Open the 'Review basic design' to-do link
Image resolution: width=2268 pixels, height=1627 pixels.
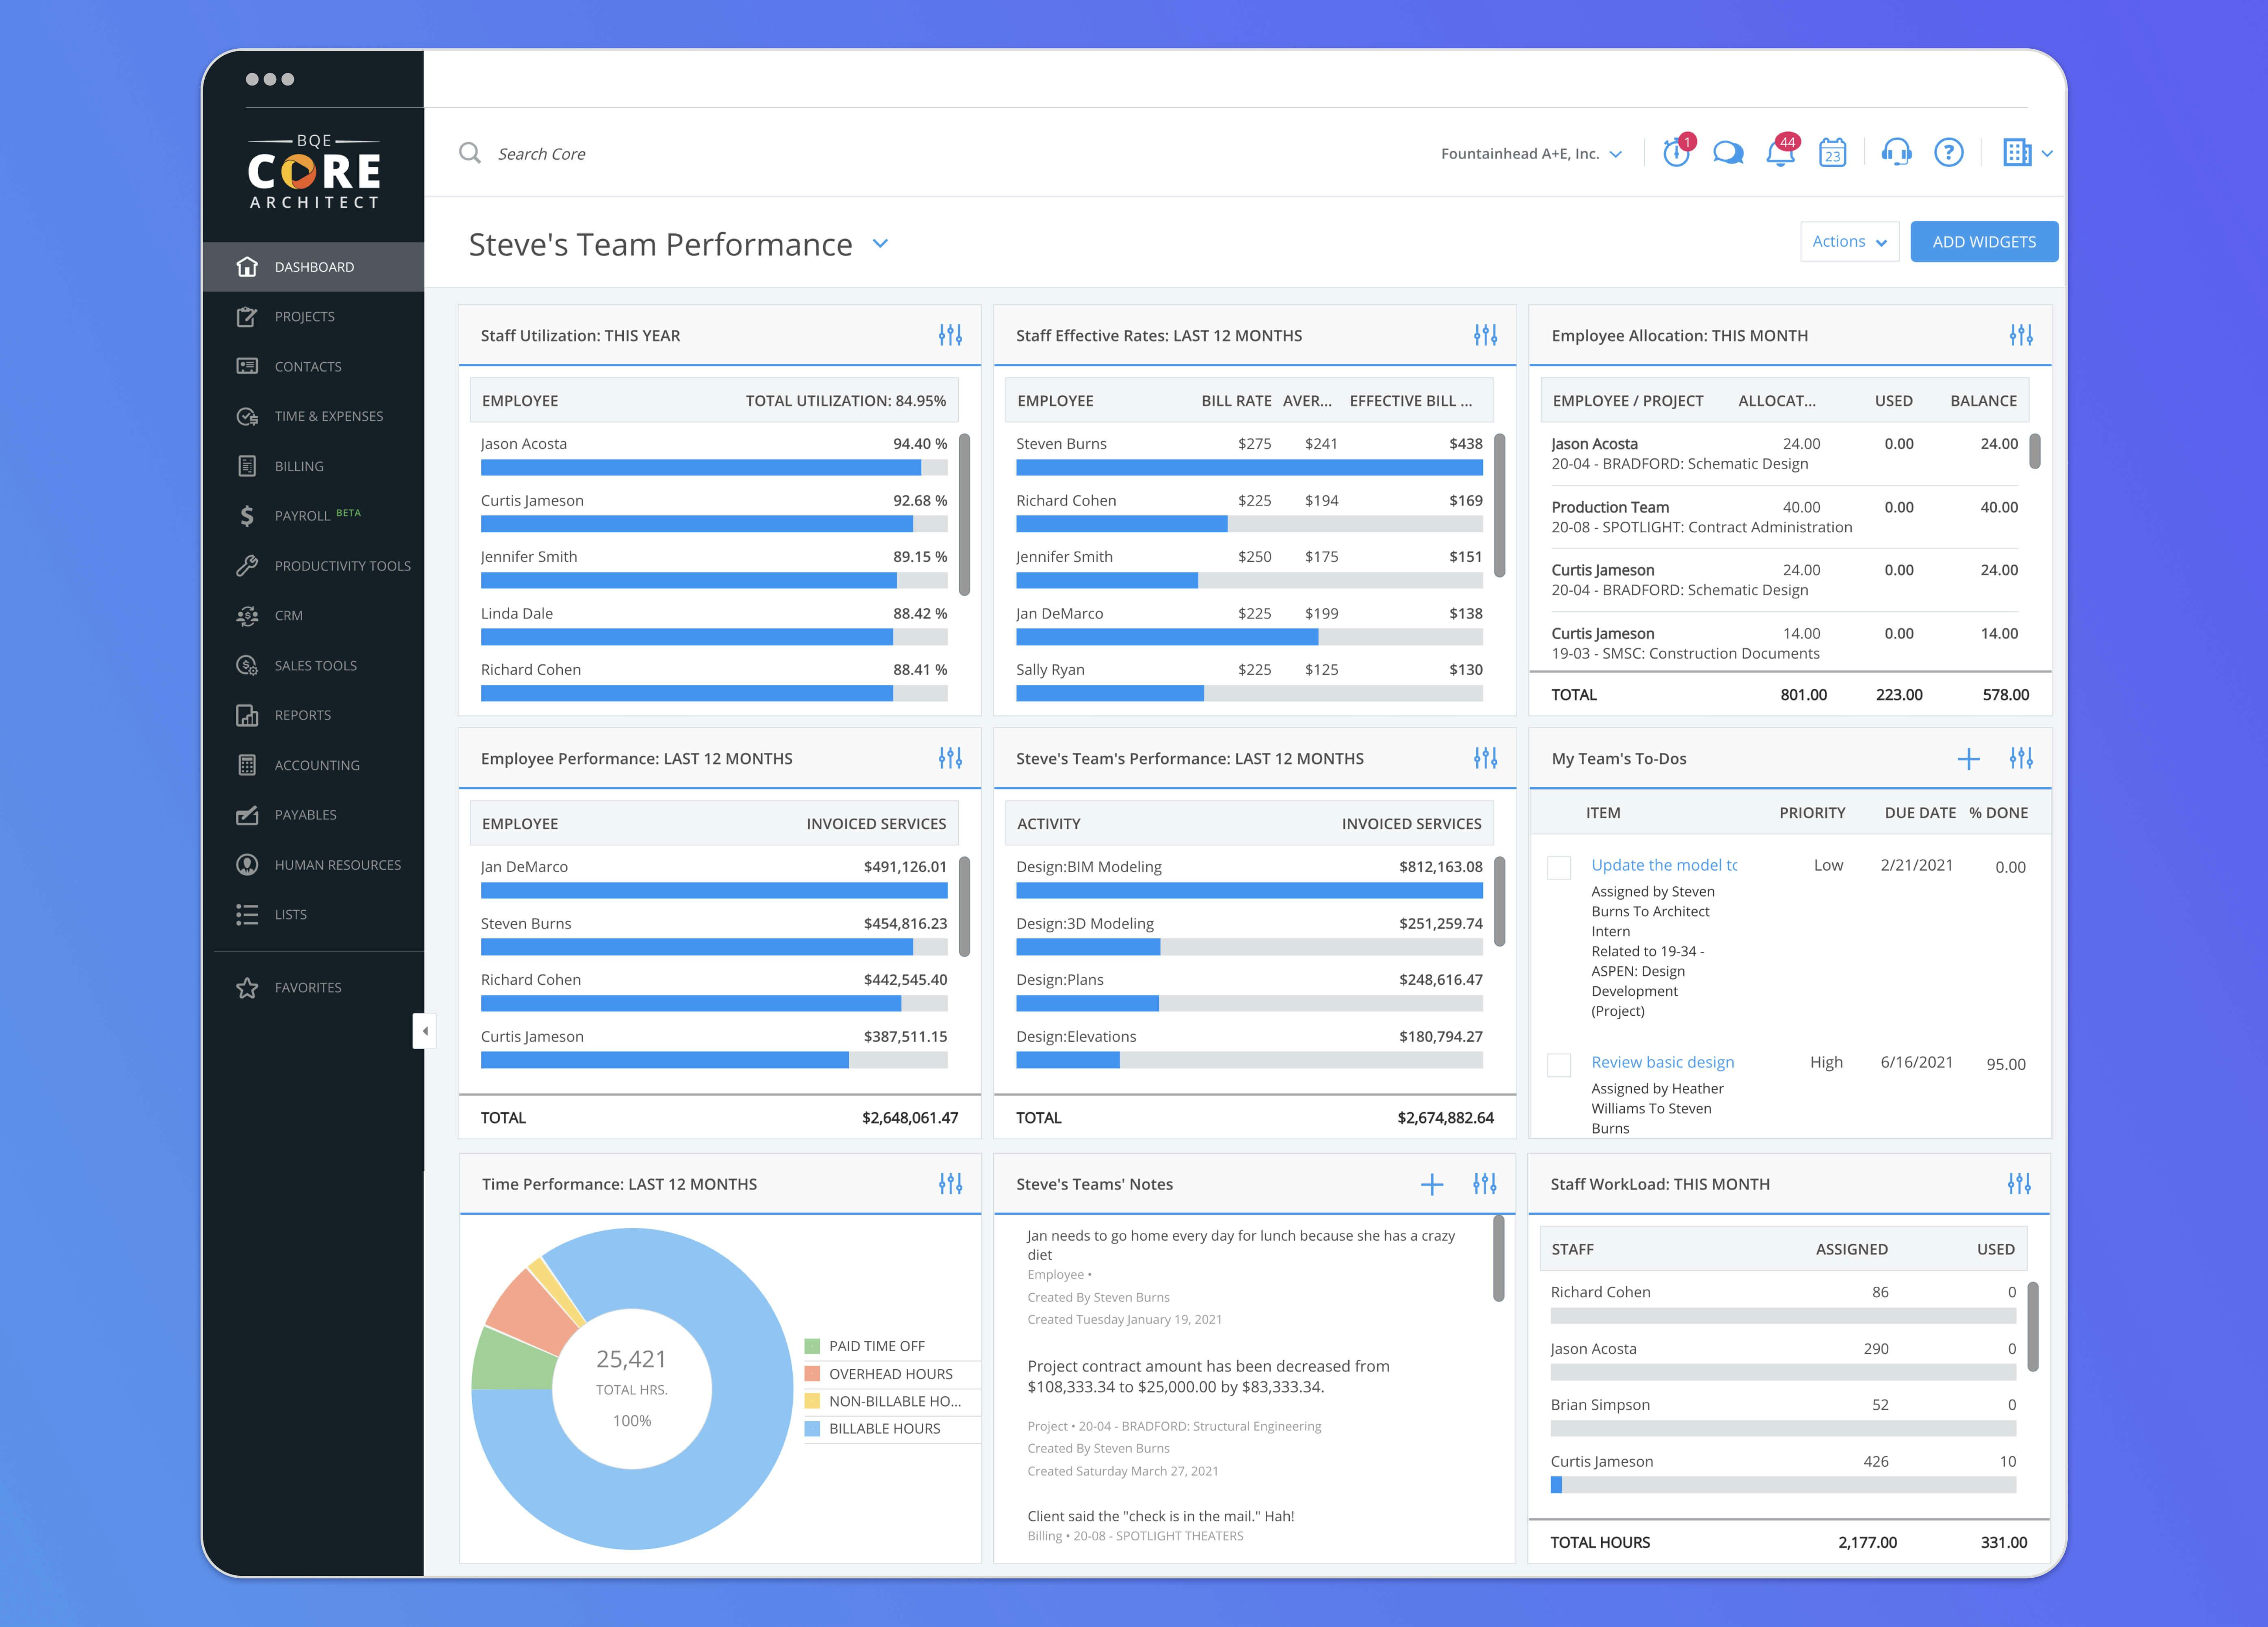coord(1662,1062)
